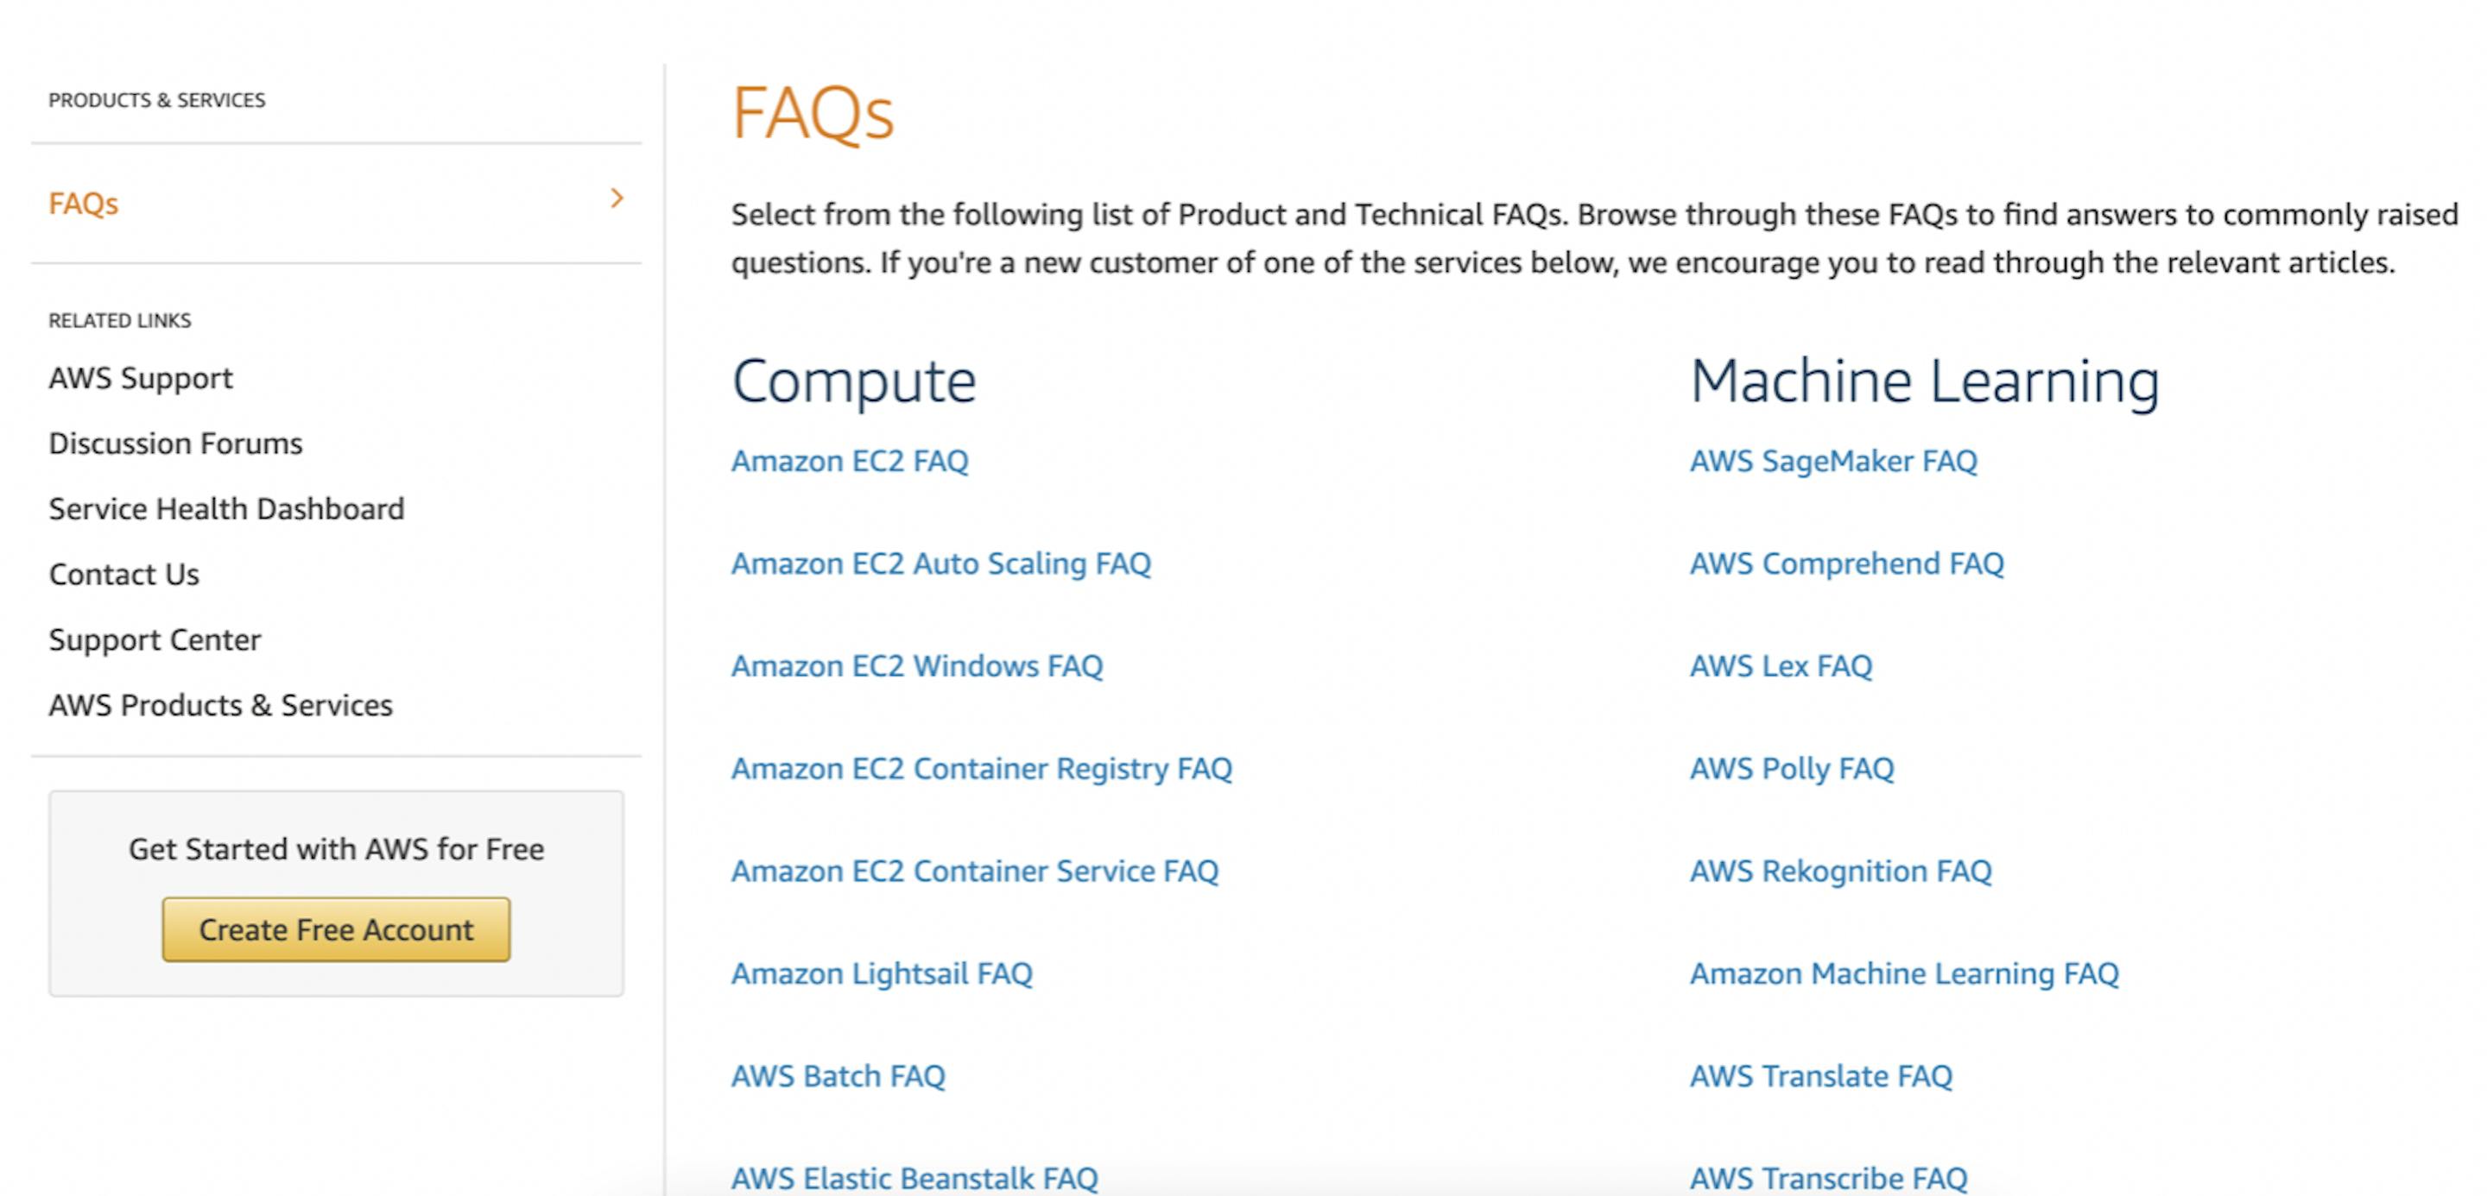Open Amazon Machine Learning FAQ
The image size is (2487, 1196).
(x=1905, y=973)
